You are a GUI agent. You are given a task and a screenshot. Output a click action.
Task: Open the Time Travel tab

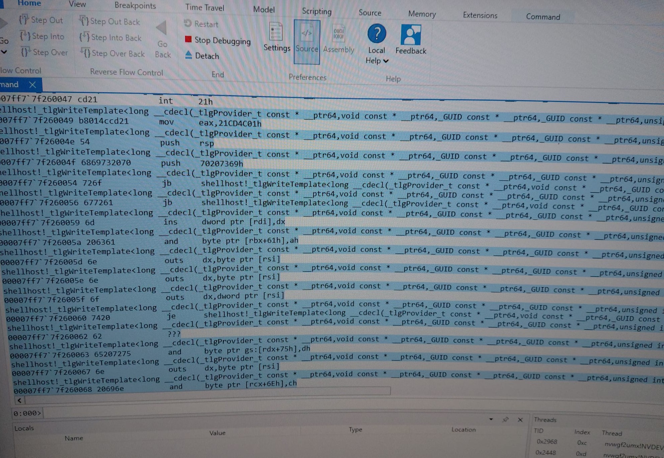click(205, 7)
